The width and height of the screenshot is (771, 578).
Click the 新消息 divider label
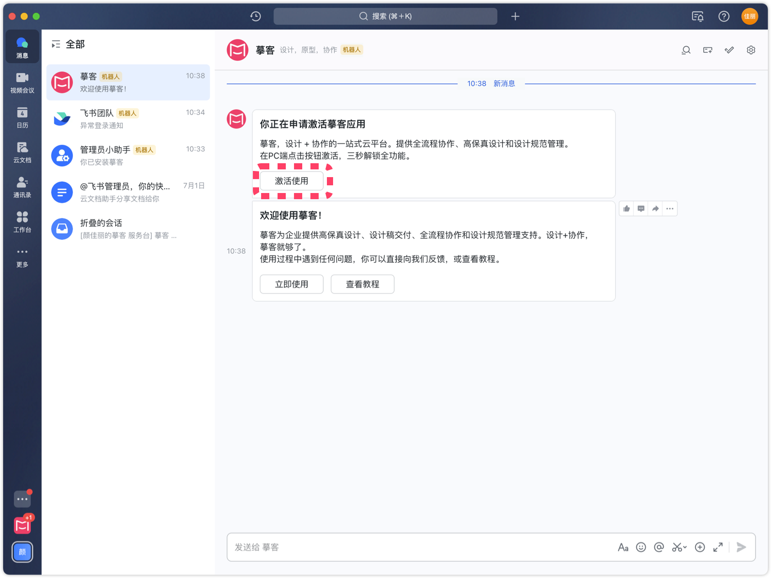click(x=504, y=84)
